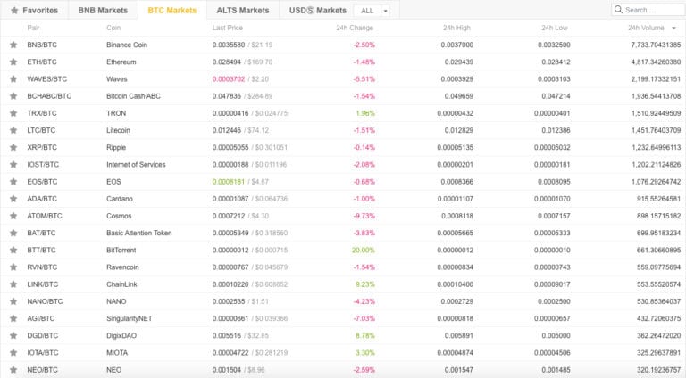Open the ETH/BTC pair link
The width and height of the screenshot is (686, 378).
(x=42, y=62)
